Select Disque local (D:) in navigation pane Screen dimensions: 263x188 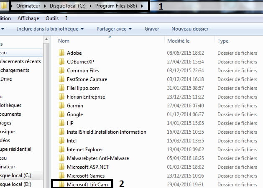pyautogui.click(x=15, y=184)
